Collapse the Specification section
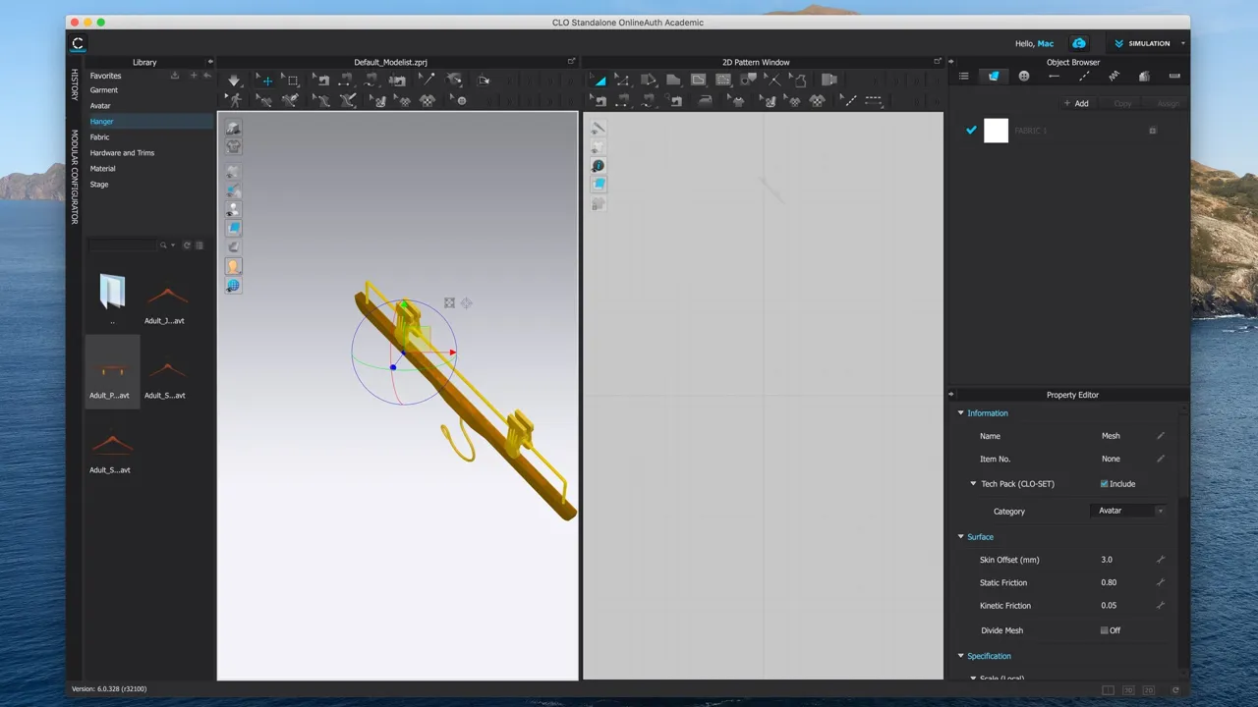Viewport: 1258px width, 707px height. (961, 656)
